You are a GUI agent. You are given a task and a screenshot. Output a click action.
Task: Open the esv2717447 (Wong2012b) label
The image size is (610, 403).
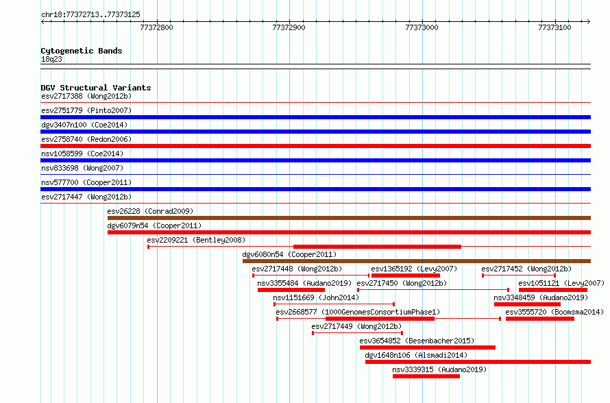[x=86, y=197]
